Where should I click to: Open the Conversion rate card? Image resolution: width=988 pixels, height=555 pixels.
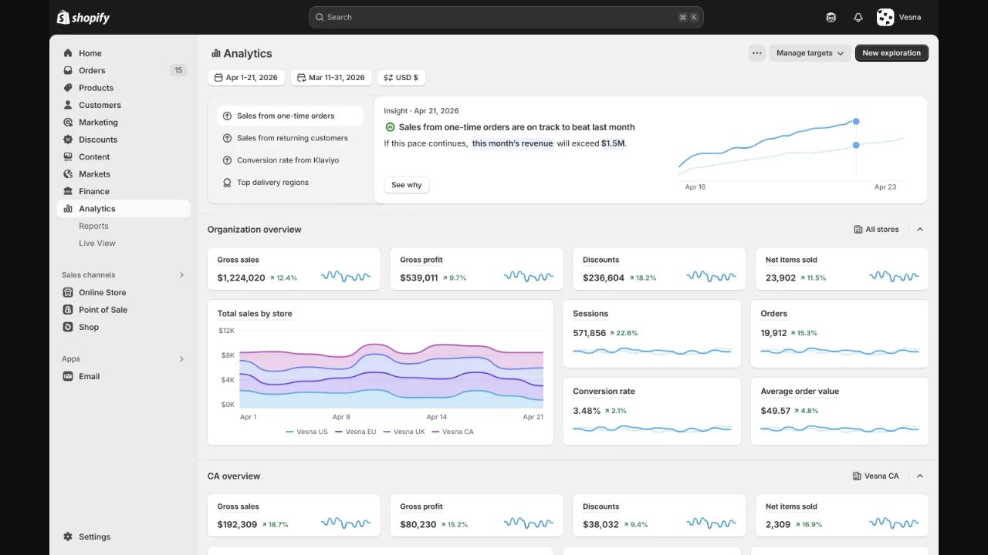652,411
